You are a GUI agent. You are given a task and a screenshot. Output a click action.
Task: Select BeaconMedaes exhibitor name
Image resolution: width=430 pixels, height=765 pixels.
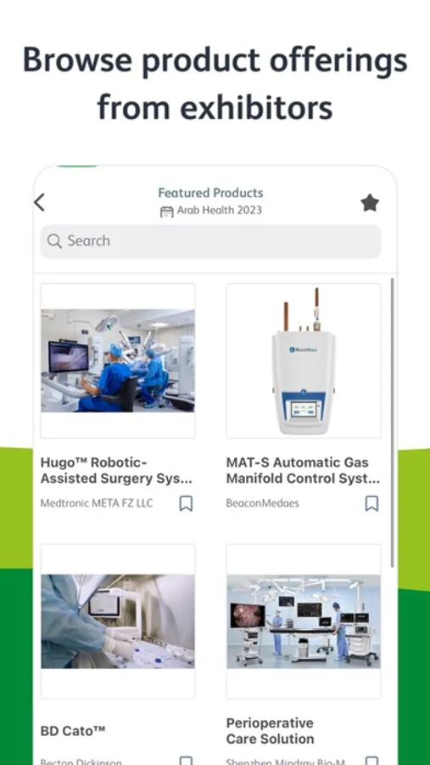tap(262, 503)
